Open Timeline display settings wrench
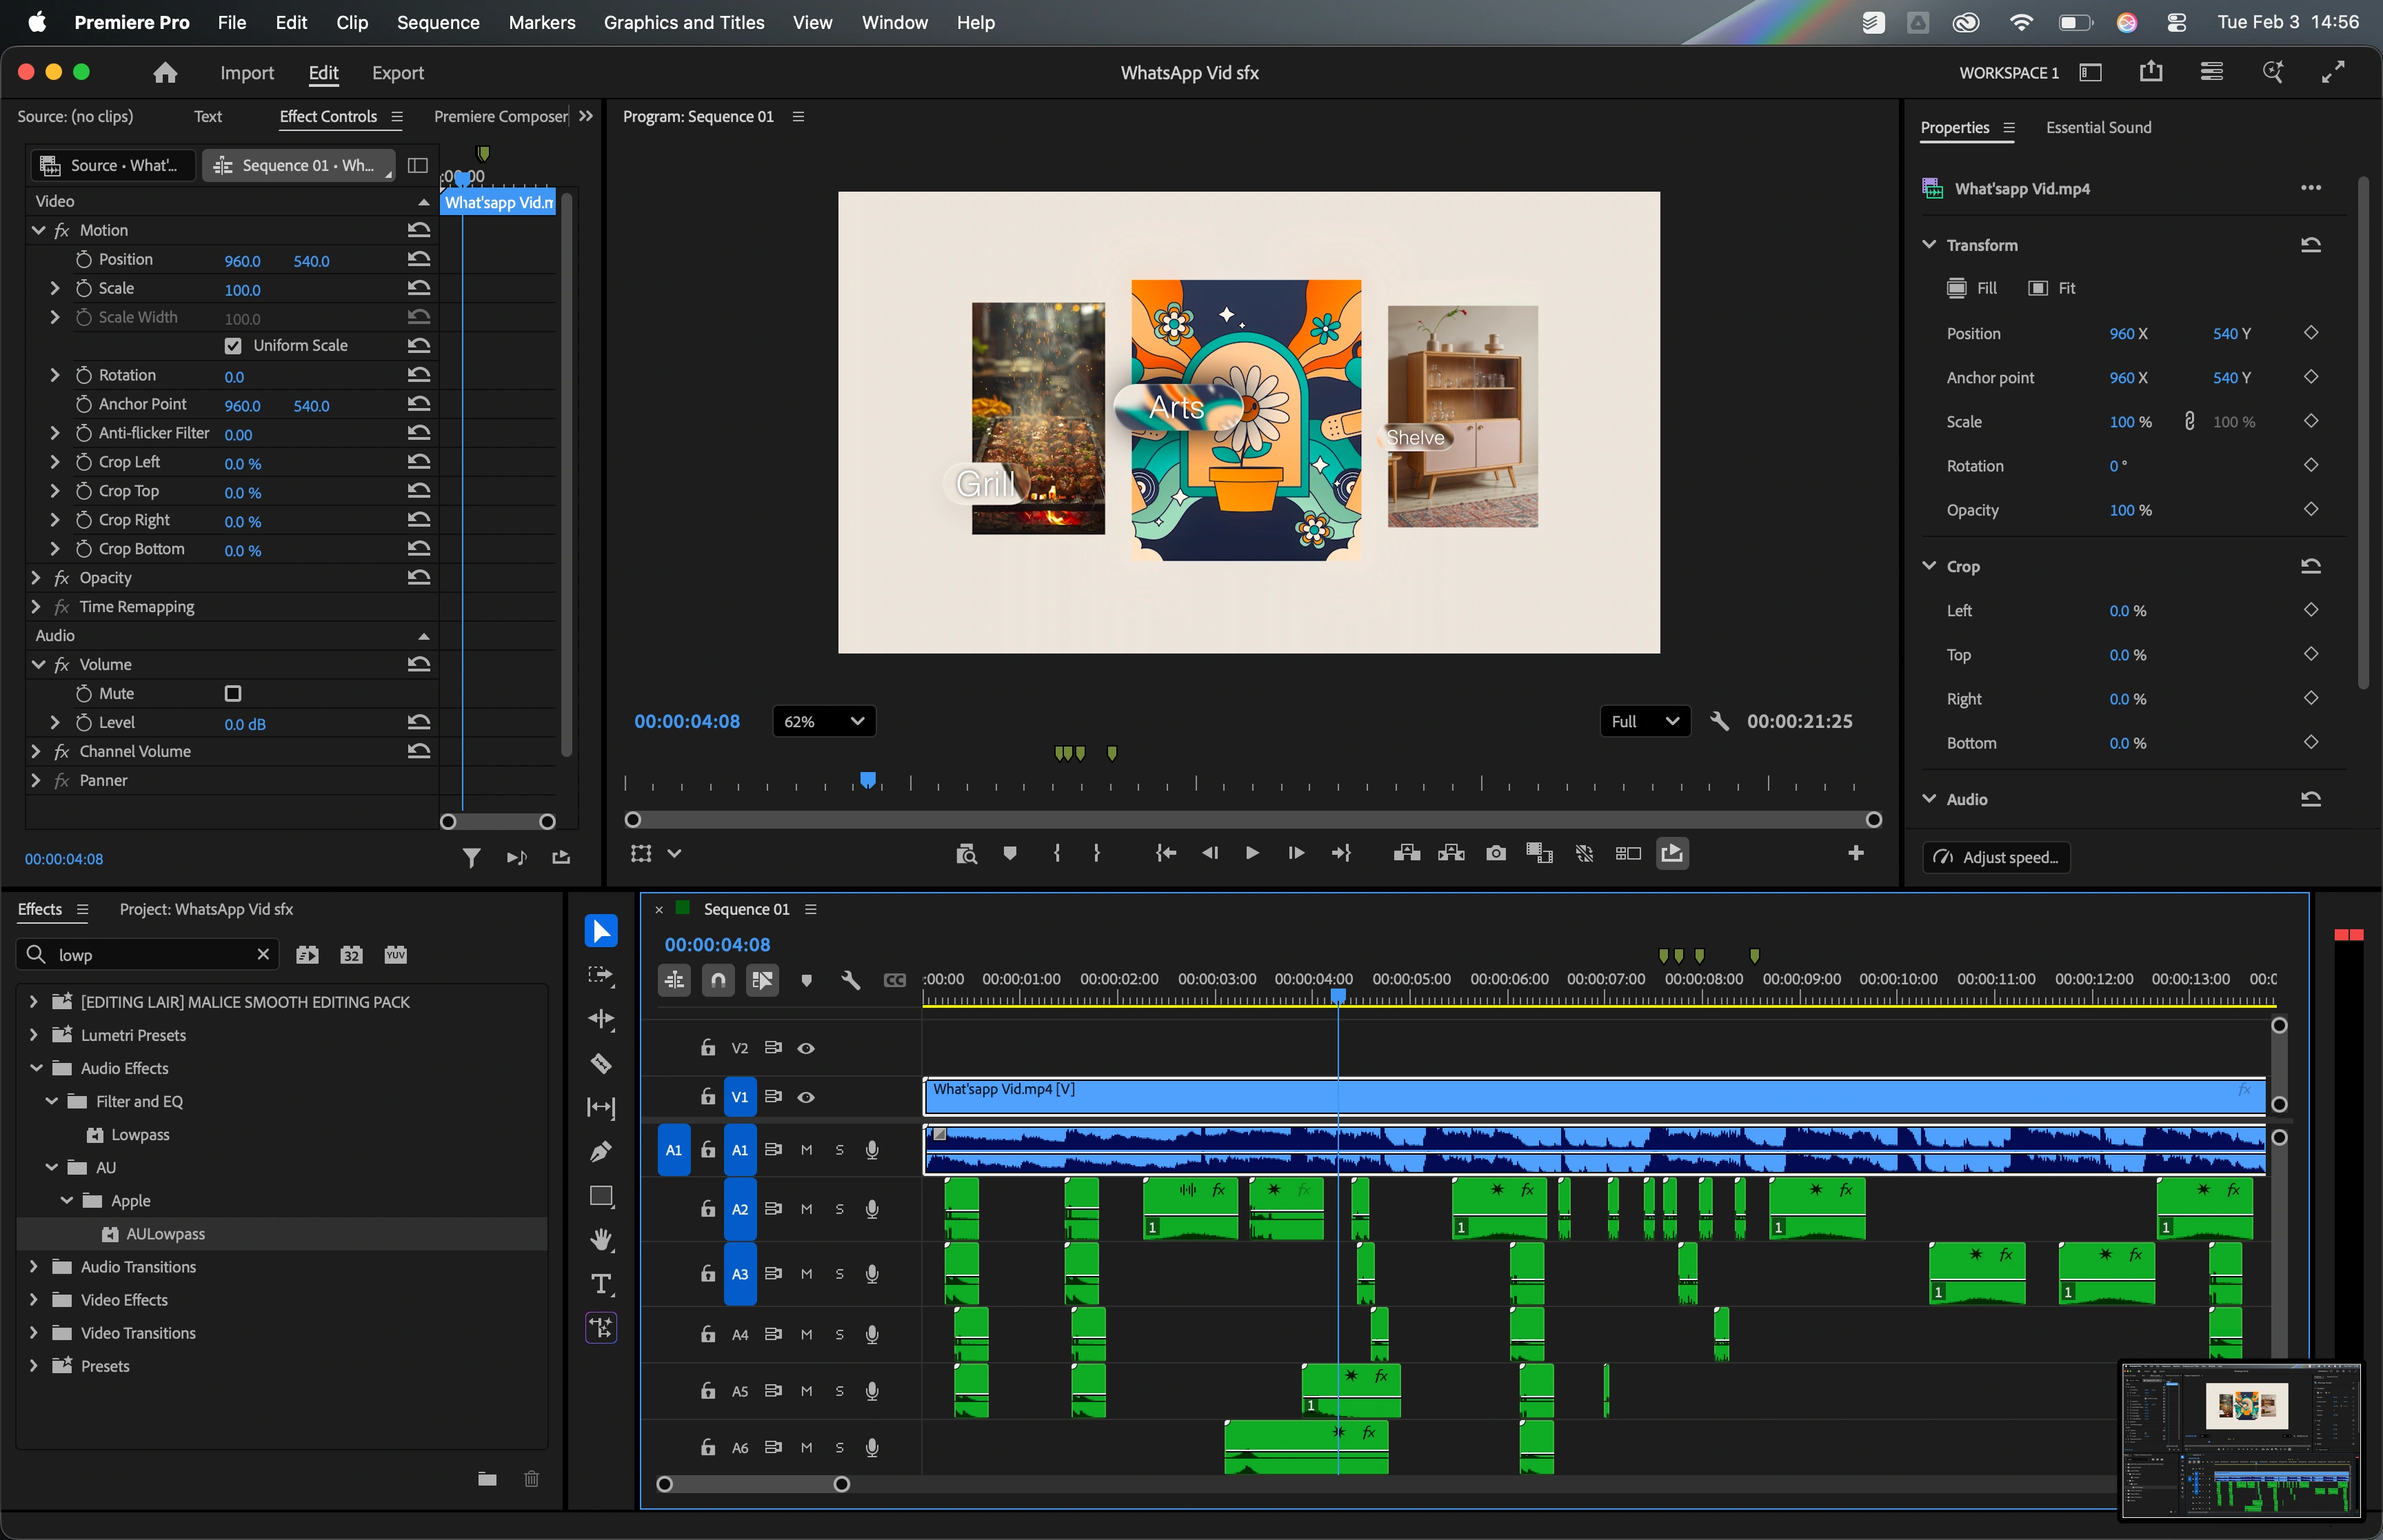Screen dimensions: 2383x1540 (850, 980)
